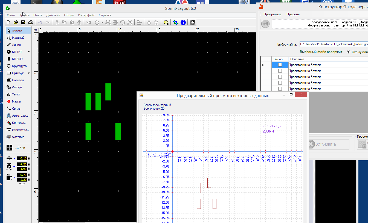Select the Фигура special shape tool

pyautogui.click(x=18, y=87)
